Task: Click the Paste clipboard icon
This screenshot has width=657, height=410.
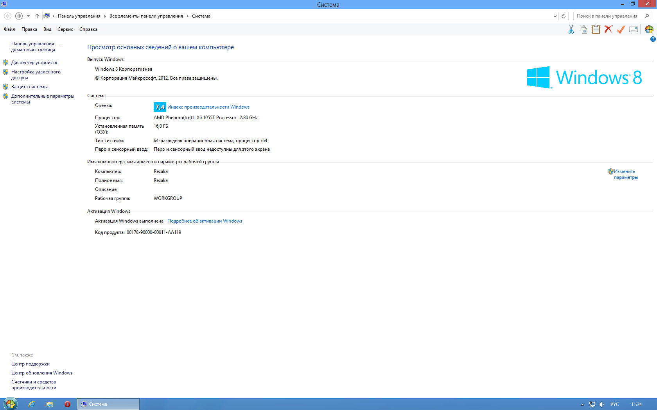Action: pyautogui.click(x=596, y=30)
